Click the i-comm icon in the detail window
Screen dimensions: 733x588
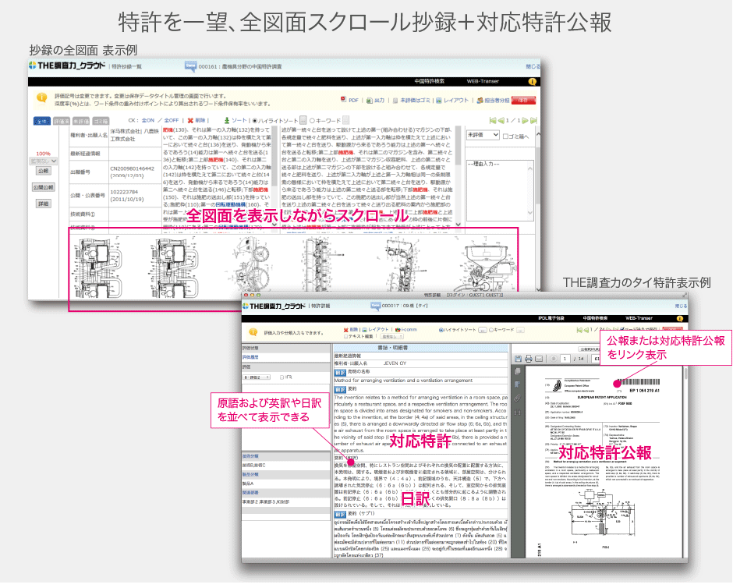click(398, 330)
